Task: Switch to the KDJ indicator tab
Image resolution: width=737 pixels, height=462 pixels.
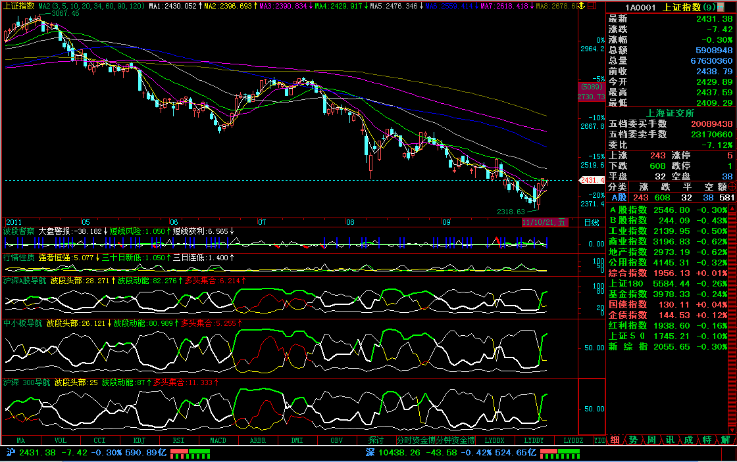Action: coord(139,440)
